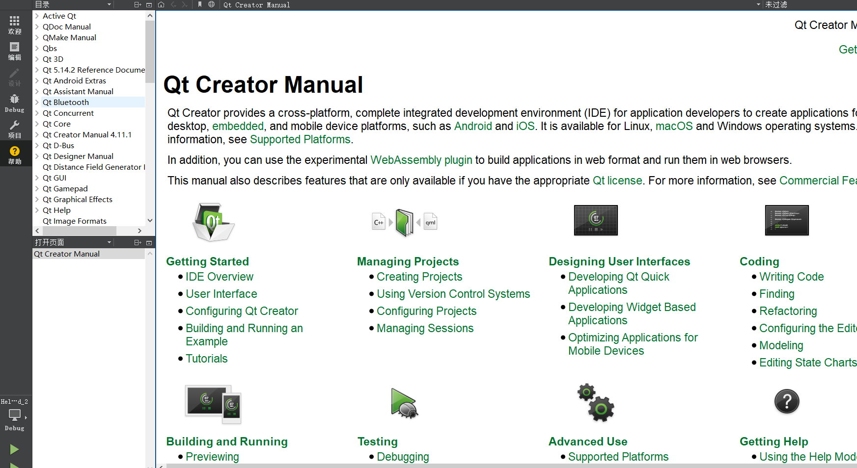The image size is (857, 468).
Task: Switch to the Welcome mode (欢迎)
Action: click(15, 25)
